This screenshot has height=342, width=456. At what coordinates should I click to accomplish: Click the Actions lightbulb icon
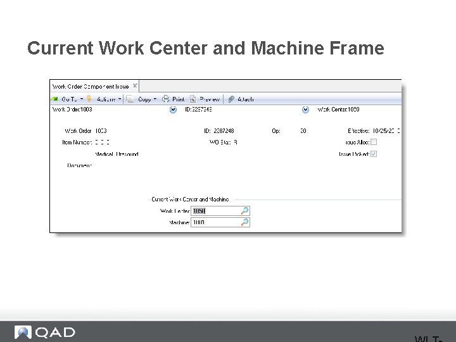89,99
